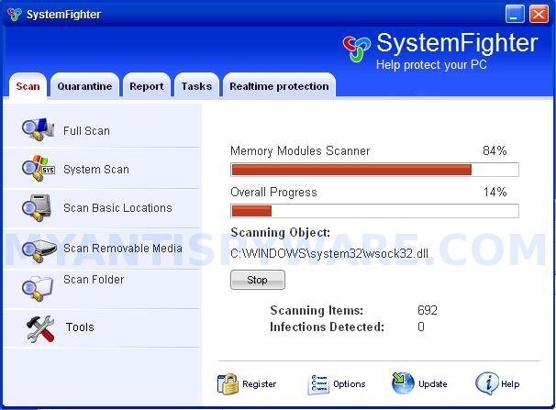The height and width of the screenshot is (410, 556).
Task: Click the Scan Folder icon
Action: pyautogui.click(x=38, y=287)
